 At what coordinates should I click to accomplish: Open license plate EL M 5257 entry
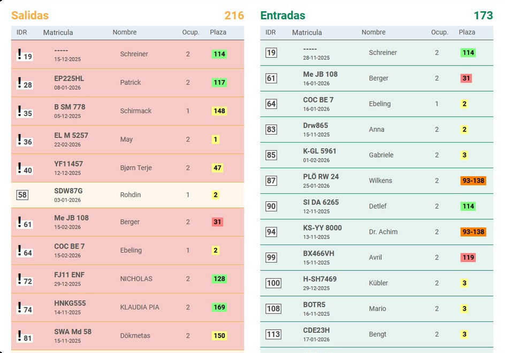[x=71, y=136]
